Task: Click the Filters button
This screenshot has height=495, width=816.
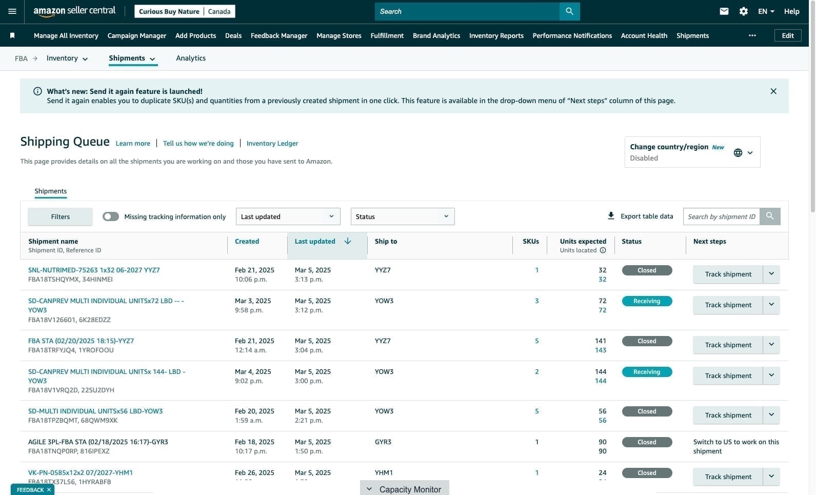Action: pyautogui.click(x=61, y=216)
